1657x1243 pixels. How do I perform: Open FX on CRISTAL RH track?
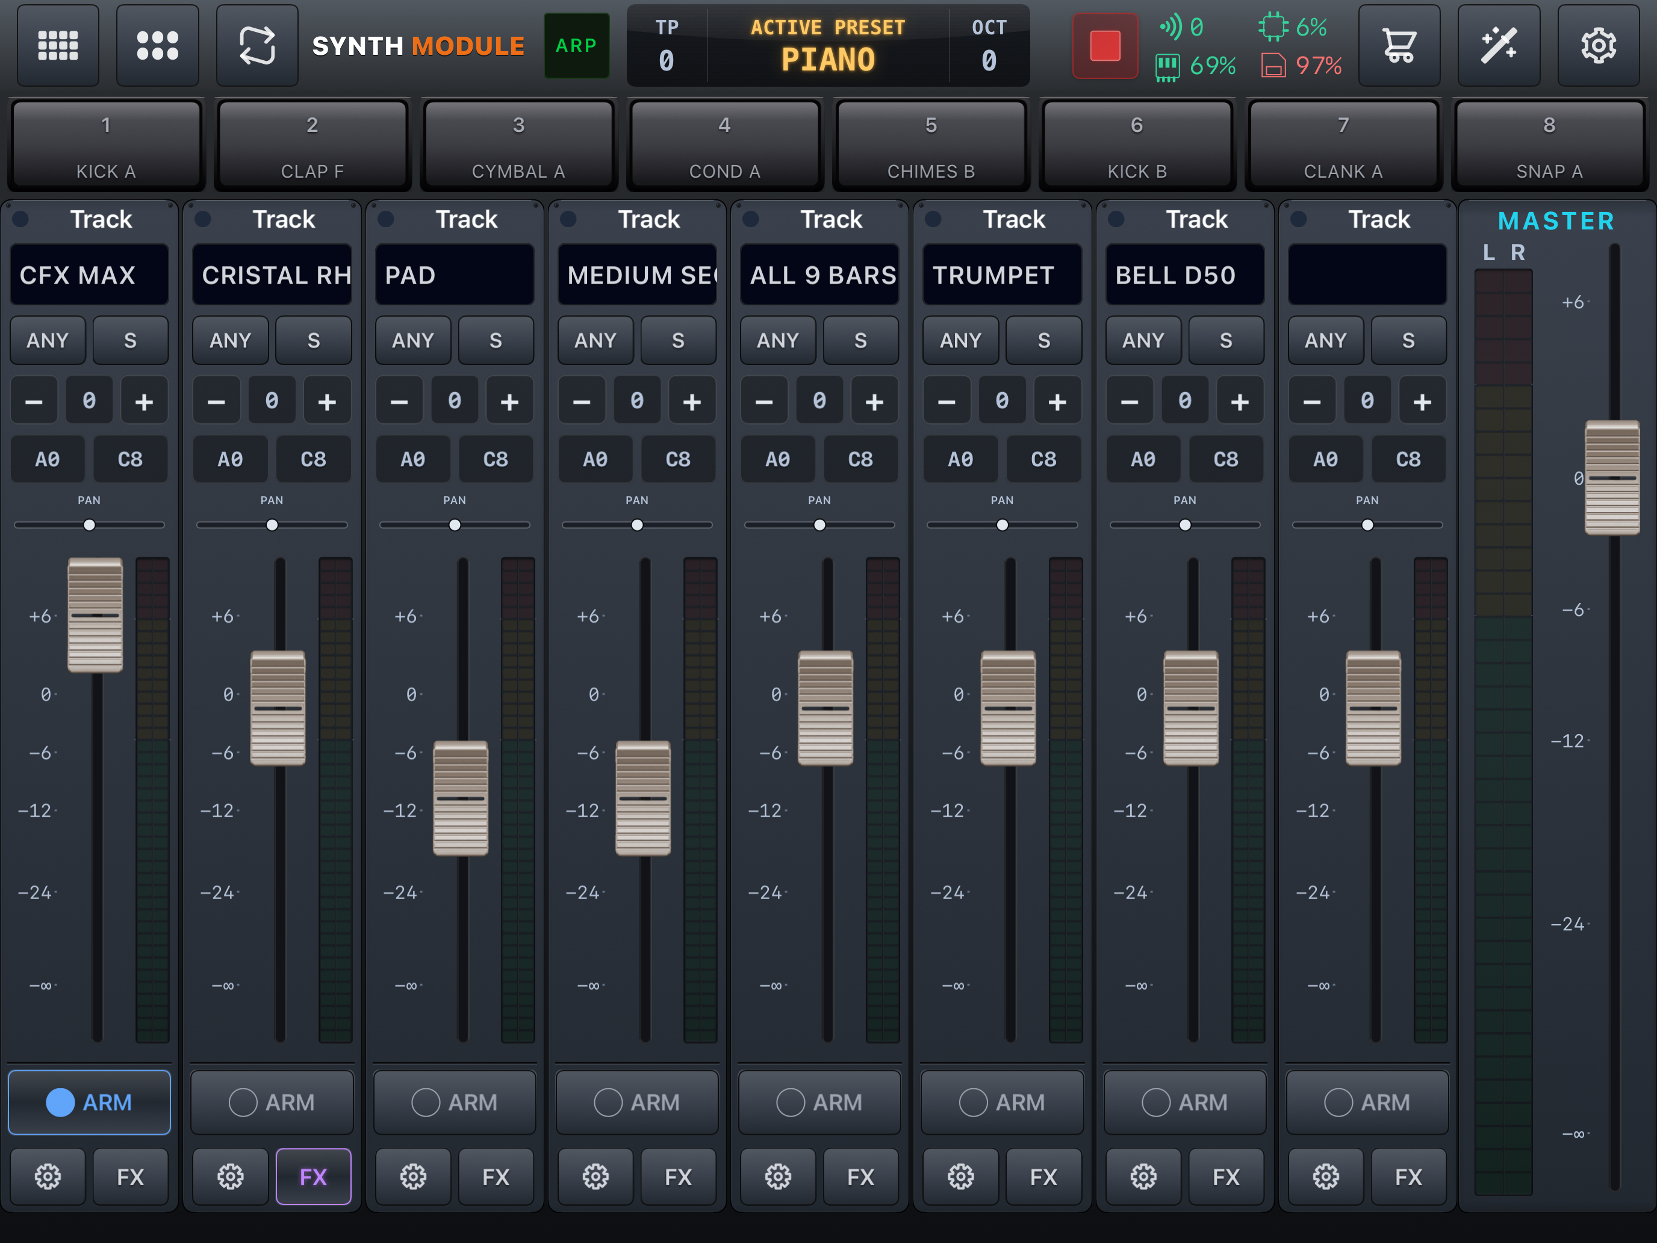[x=313, y=1176]
